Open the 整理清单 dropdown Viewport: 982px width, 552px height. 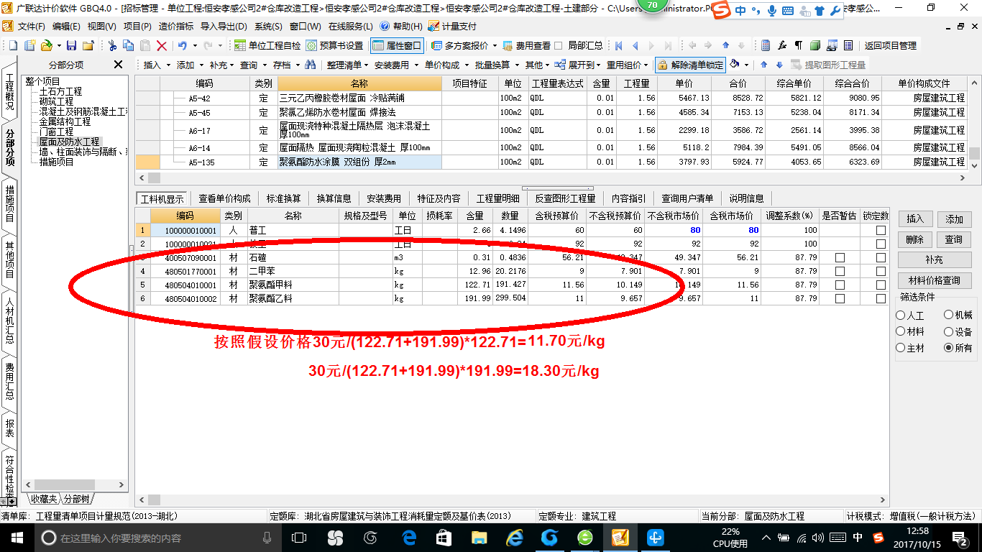click(348, 65)
